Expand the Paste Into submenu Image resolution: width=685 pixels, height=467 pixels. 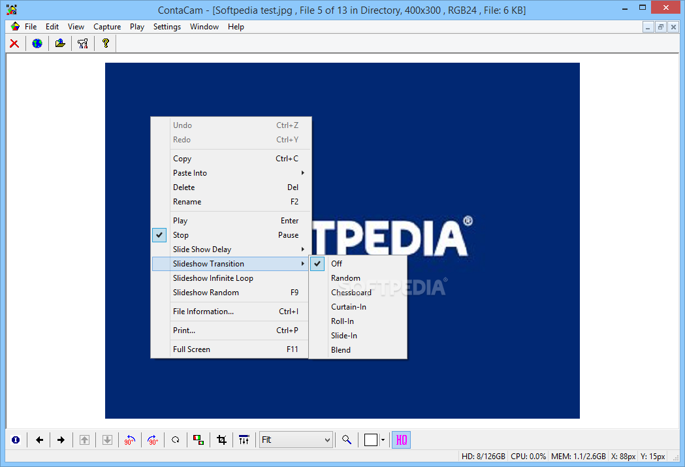click(231, 173)
